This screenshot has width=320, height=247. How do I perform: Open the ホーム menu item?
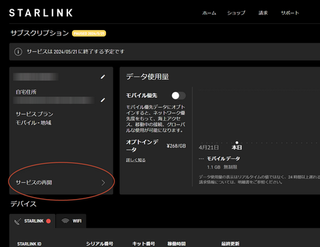tap(209, 13)
